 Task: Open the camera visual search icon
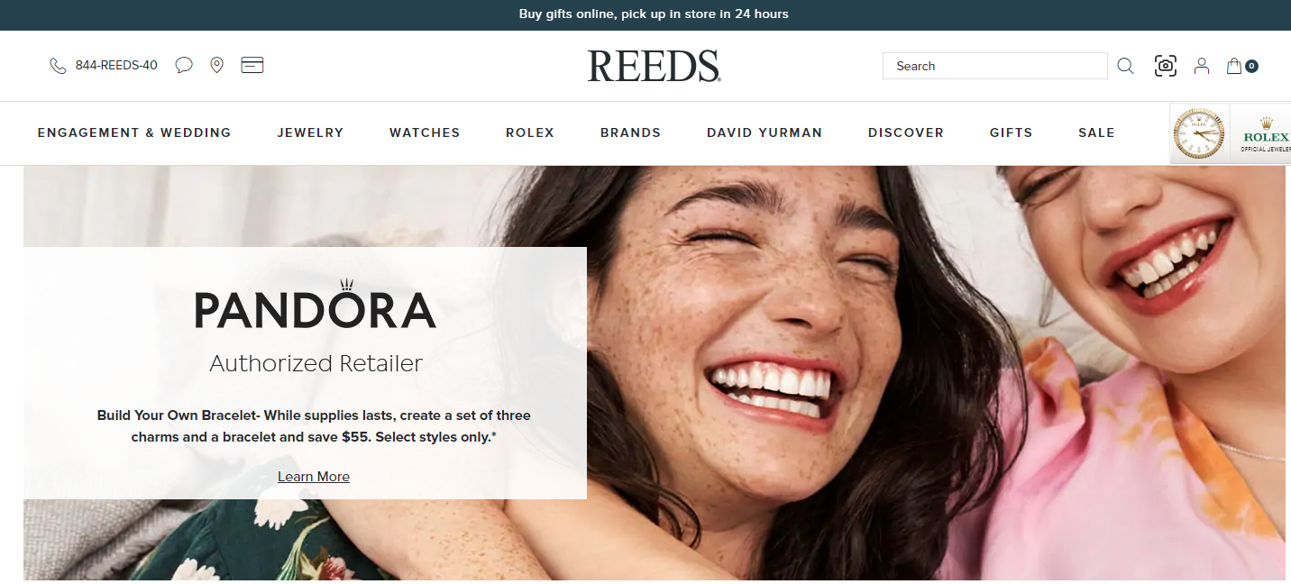(x=1166, y=66)
